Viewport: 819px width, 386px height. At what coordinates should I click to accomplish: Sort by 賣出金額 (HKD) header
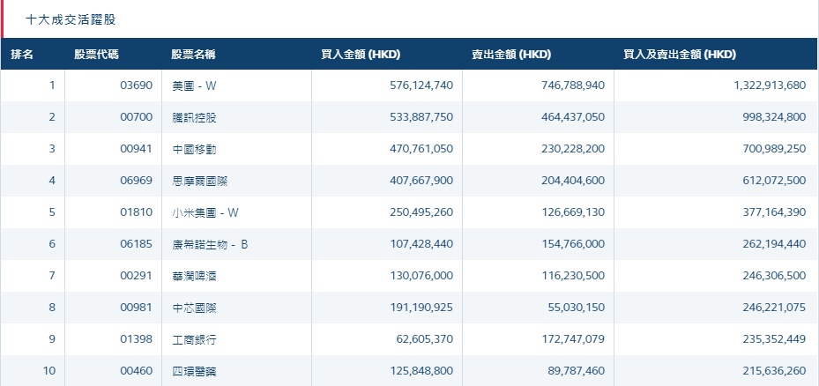[x=511, y=55]
